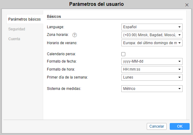The image size is (193, 135).
Task: Open the Language dropdown showing Español
Action: 152,27
